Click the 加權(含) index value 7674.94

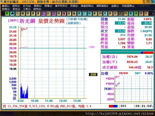point(132,57)
